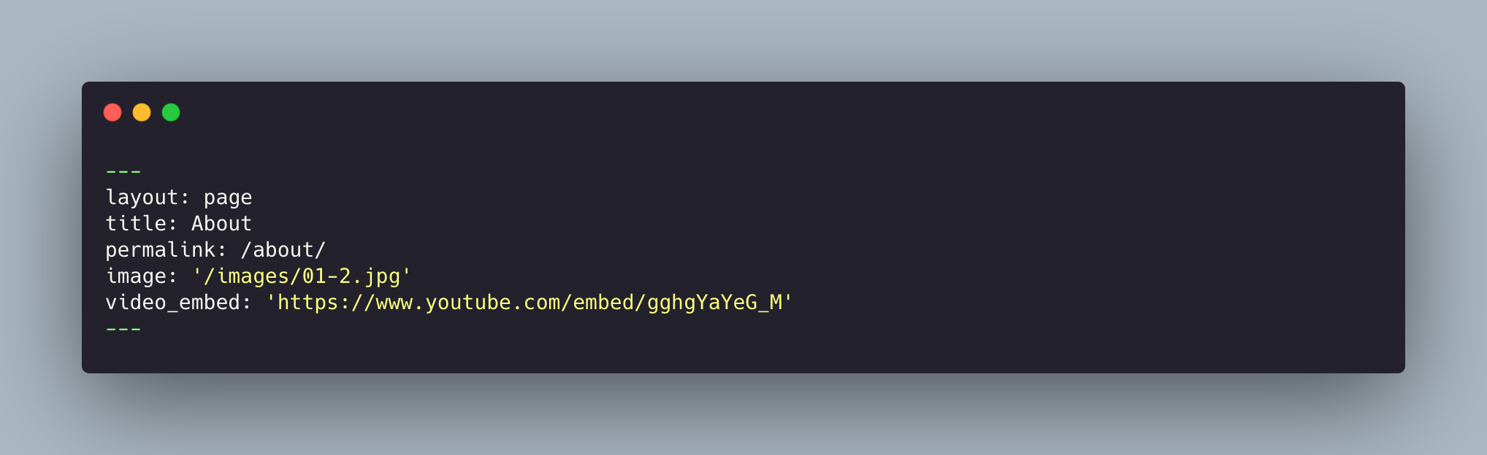This screenshot has height=455, width=1487.
Task: Click the permalink key
Action: 161,250
